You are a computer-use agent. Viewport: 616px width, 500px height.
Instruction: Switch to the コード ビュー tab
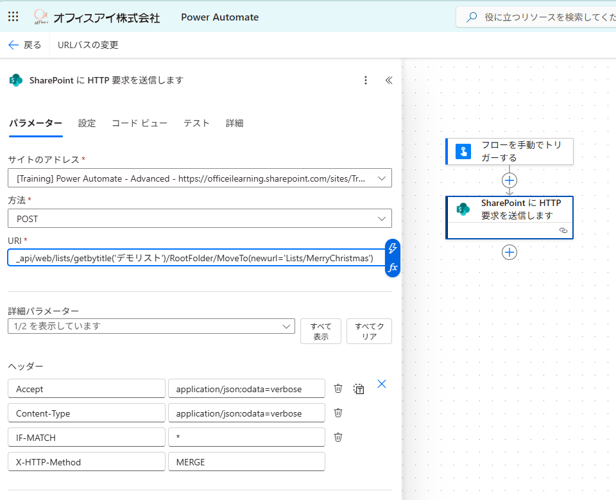[139, 123]
